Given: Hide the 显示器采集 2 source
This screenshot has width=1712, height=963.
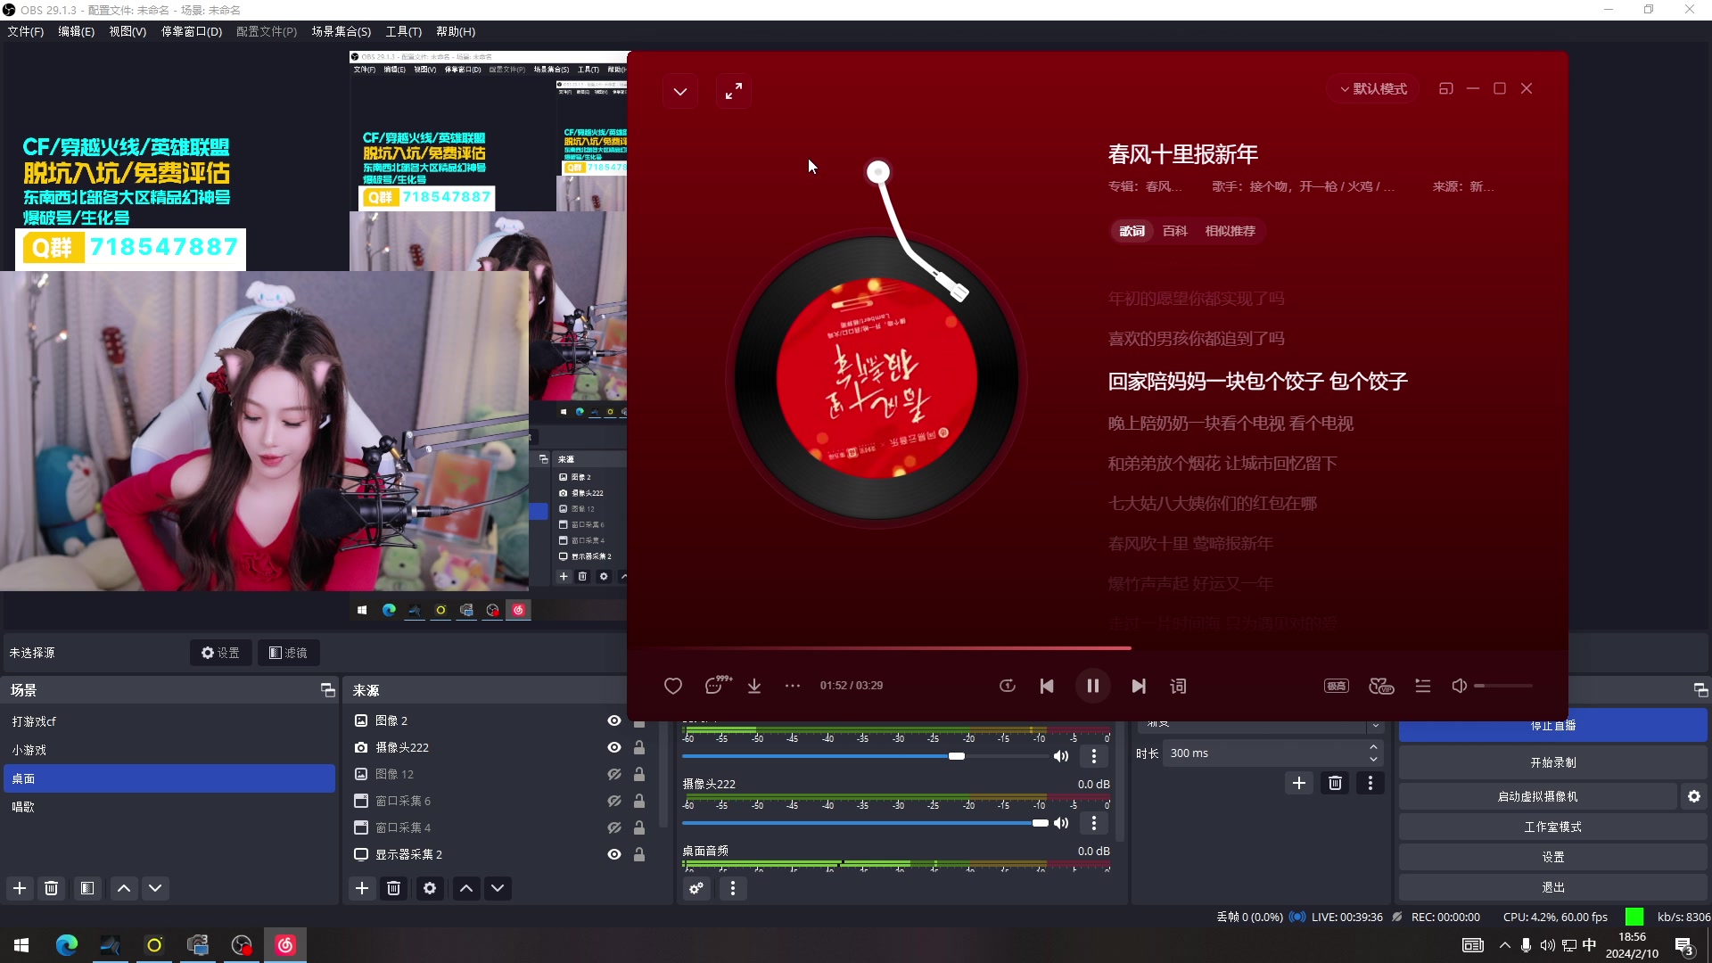Looking at the screenshot, I should point(614,854).
